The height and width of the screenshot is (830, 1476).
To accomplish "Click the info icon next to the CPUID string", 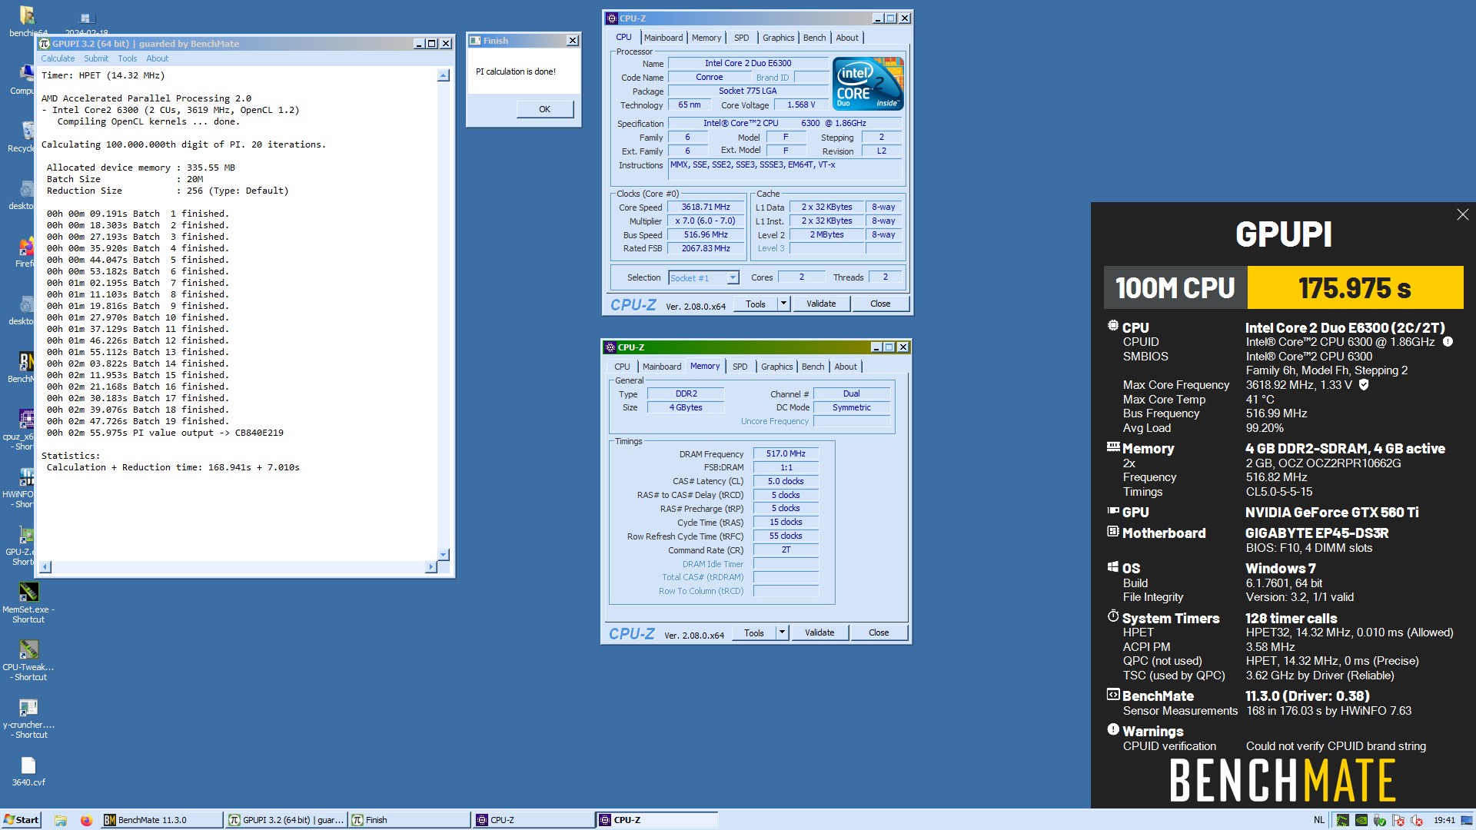I will point(1448,342).
